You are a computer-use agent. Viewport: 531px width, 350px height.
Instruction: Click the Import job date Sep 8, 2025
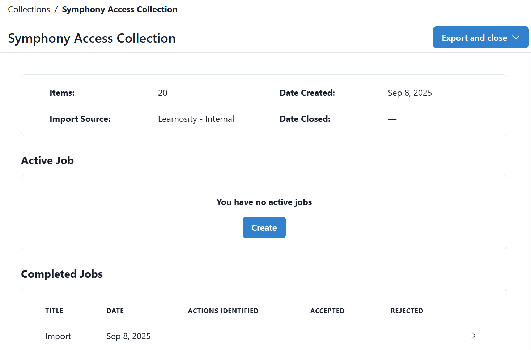point(128,336)
